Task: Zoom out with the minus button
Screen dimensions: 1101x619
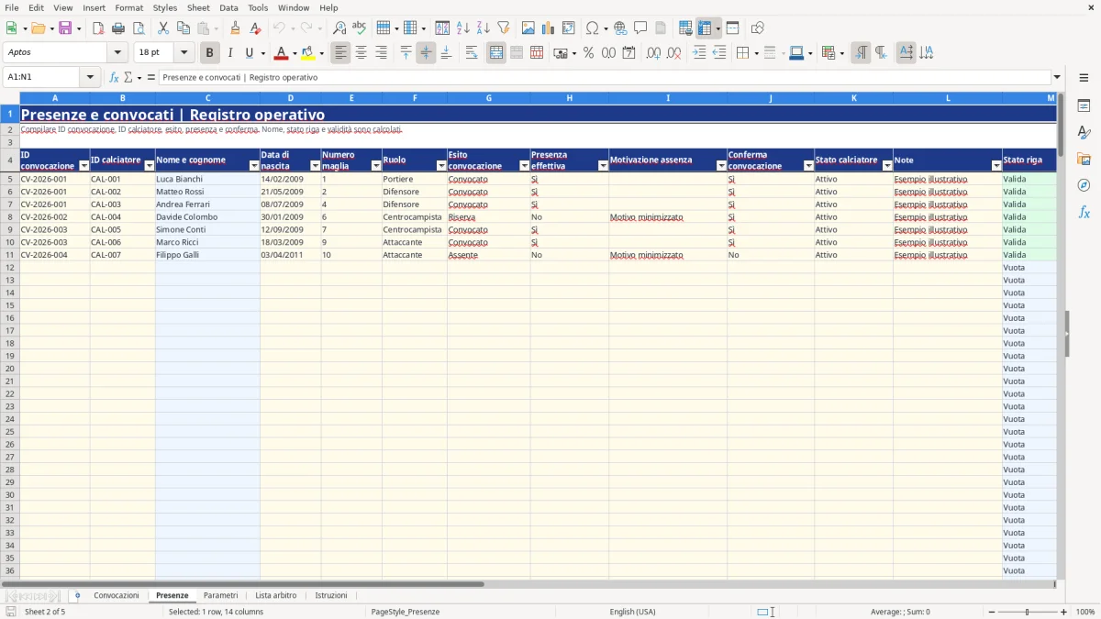Action: coord(992,612)
